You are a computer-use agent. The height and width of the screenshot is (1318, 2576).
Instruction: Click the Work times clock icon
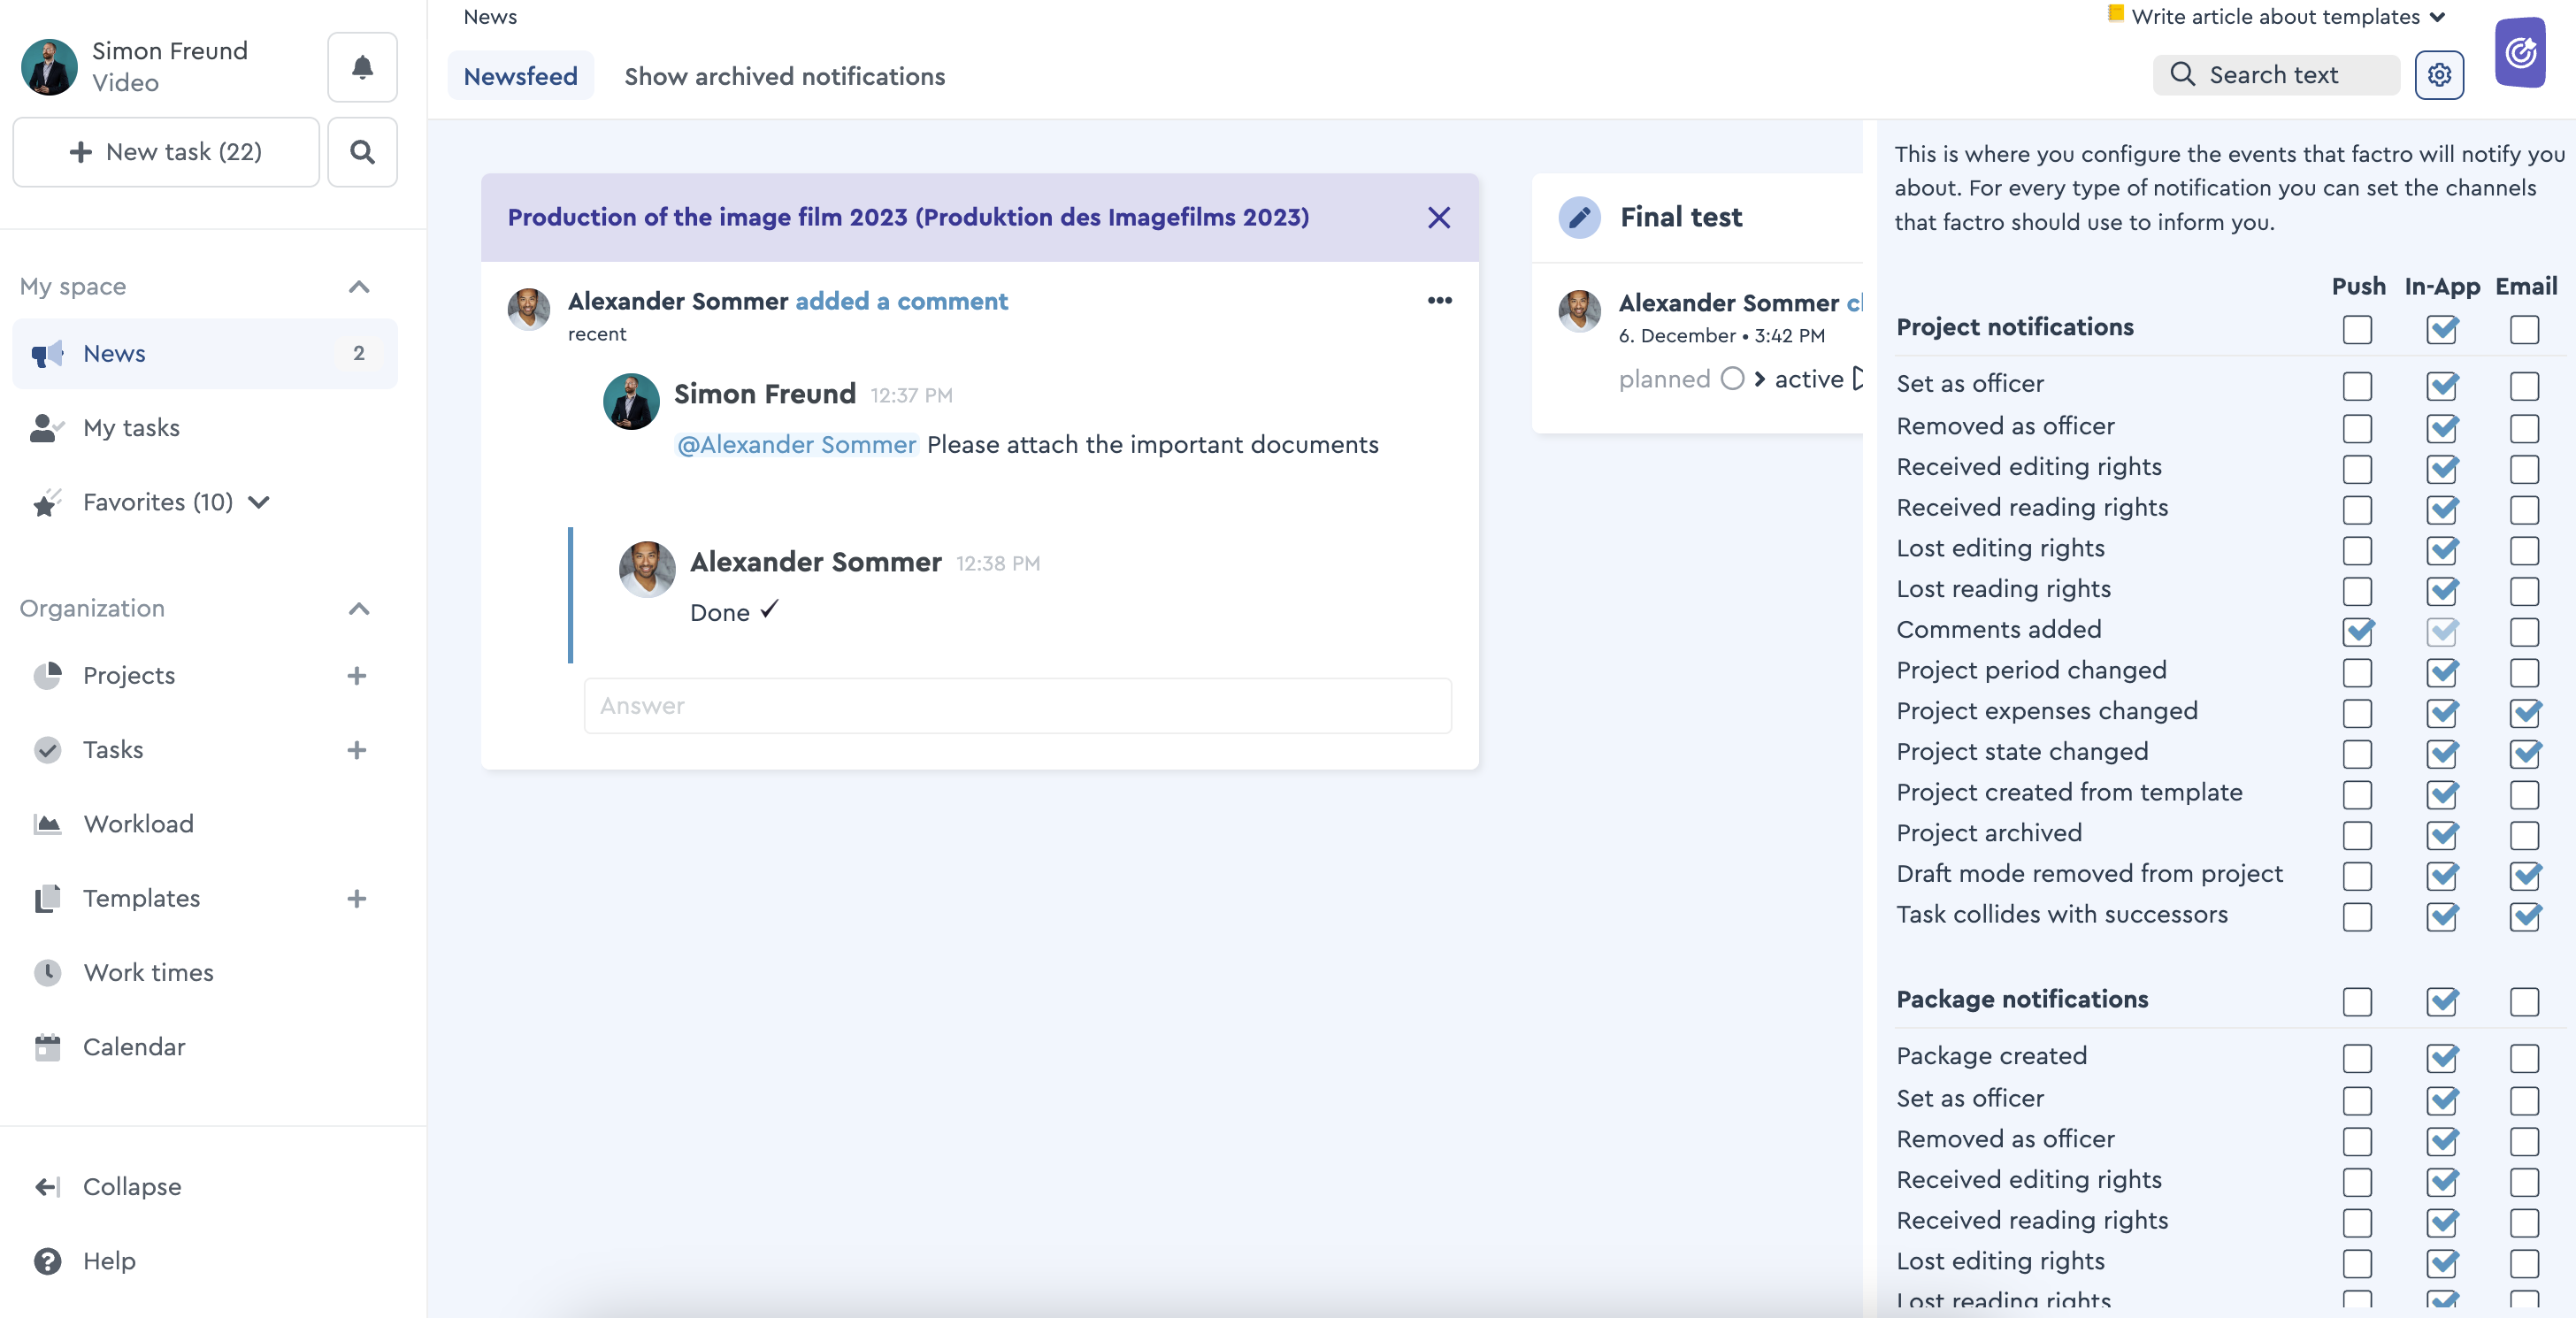47,972
